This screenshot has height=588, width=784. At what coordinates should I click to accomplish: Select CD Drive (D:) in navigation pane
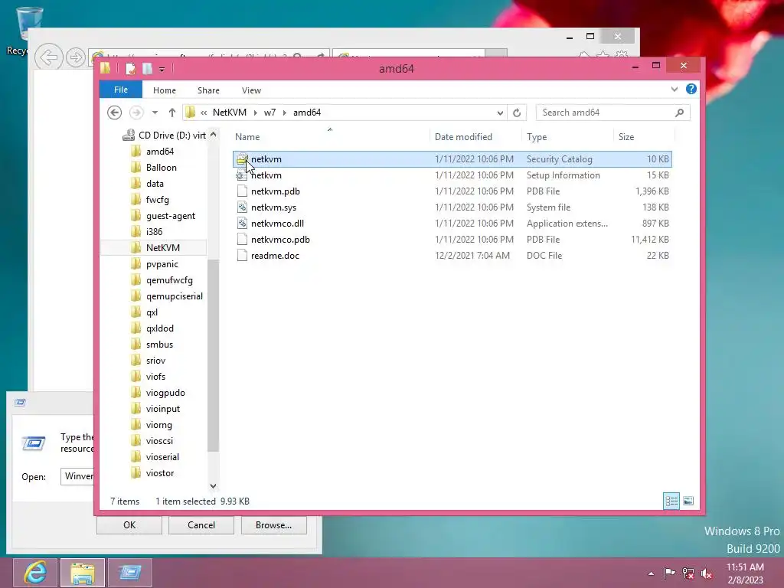click(164, 135)
